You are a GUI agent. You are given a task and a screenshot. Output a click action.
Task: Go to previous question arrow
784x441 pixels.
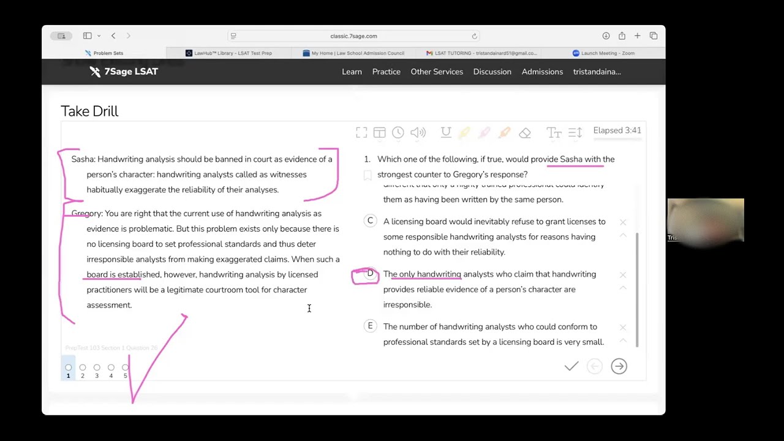tap(594, 366)
